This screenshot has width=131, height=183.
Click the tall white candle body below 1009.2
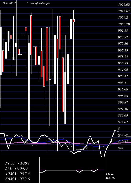point(71,29)
